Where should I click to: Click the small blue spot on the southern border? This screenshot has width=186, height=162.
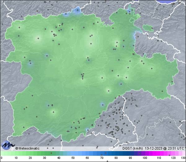tap(88, 129)
